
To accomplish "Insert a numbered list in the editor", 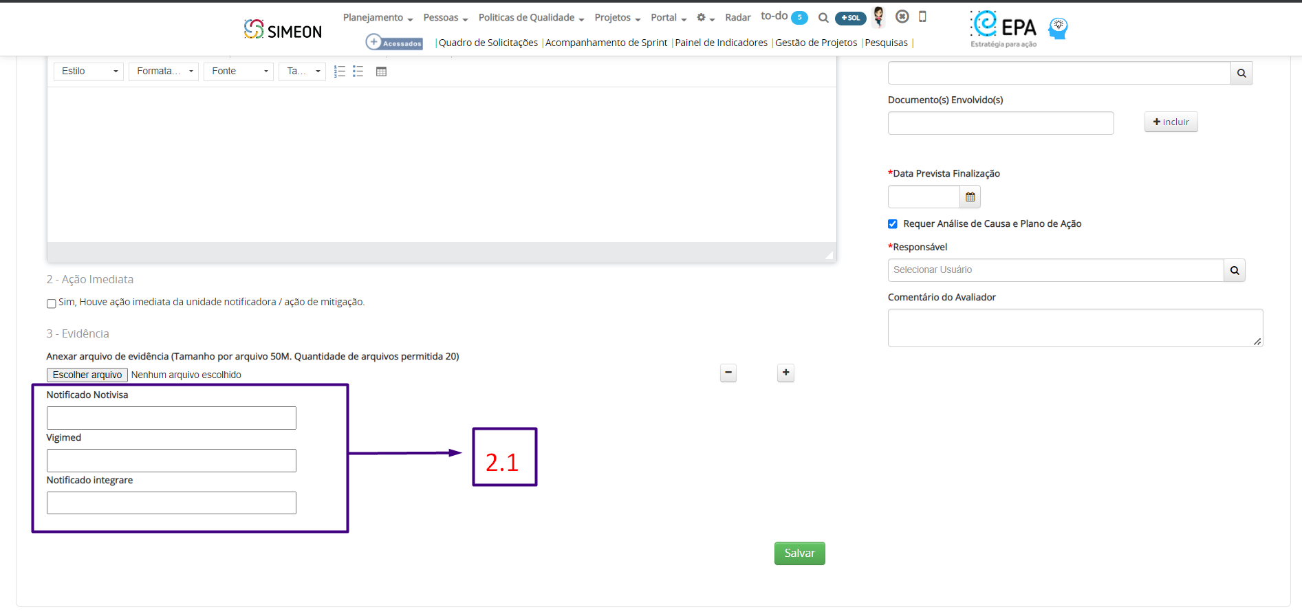I will coord(339,71).
